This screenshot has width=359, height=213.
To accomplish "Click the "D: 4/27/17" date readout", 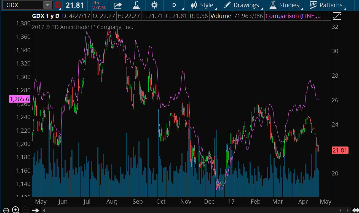I will [76, 16].
